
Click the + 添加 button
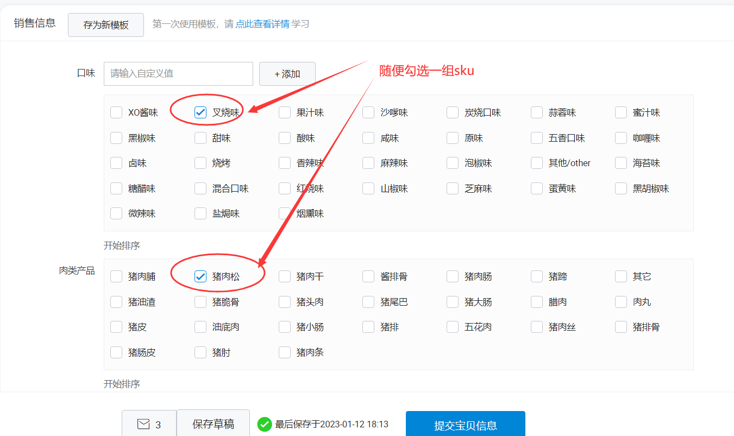pyautogui.click(x=287, y=74)
